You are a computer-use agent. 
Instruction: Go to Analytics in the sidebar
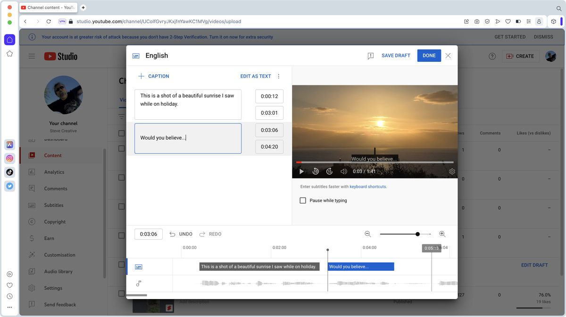coord(53,172)
